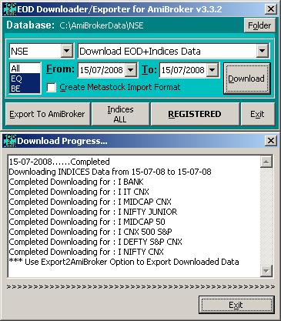Close the EOD Downloader main window

tap(271, 9)
